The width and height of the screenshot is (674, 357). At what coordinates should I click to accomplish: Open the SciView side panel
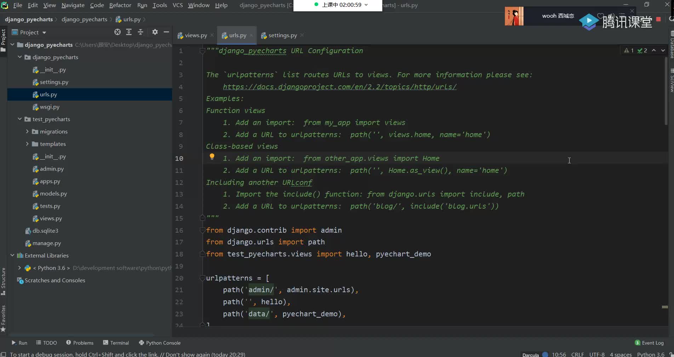click(671, 81)
